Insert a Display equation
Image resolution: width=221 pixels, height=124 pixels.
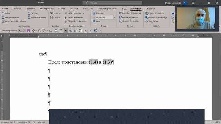[32, 13]
